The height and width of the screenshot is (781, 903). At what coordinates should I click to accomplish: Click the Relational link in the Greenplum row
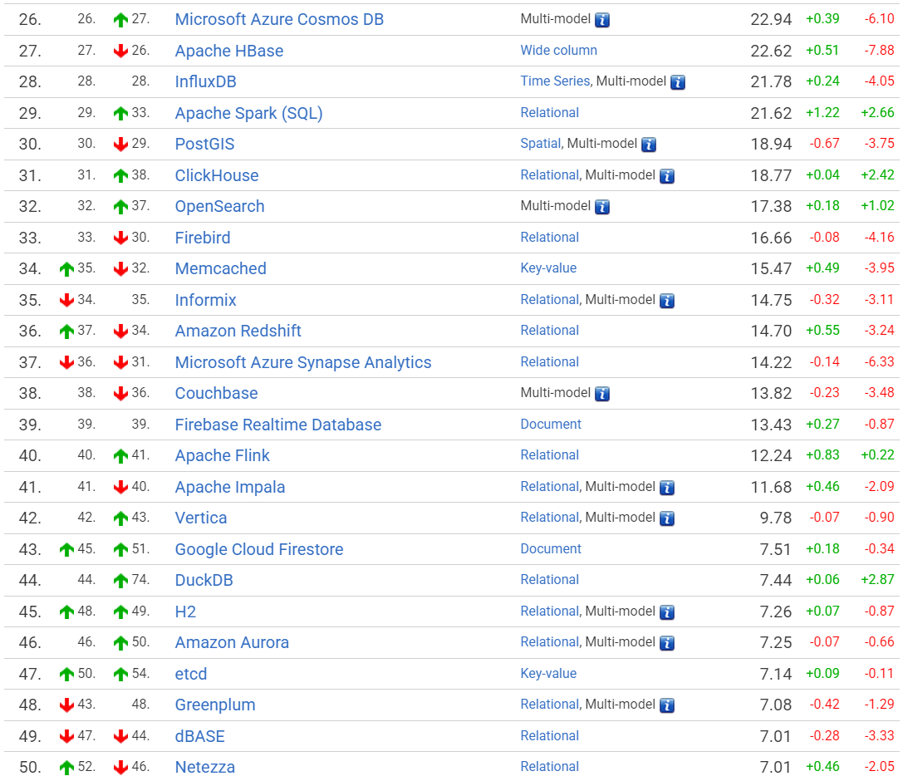(x=549, y=705)
